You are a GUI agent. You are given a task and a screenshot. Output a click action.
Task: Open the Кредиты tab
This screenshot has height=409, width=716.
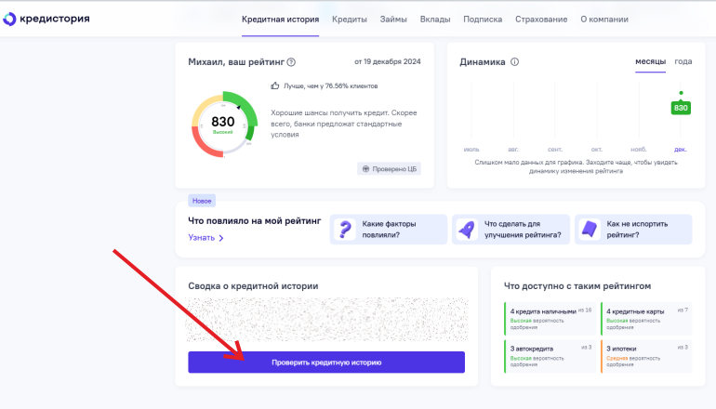pos(350,19)
